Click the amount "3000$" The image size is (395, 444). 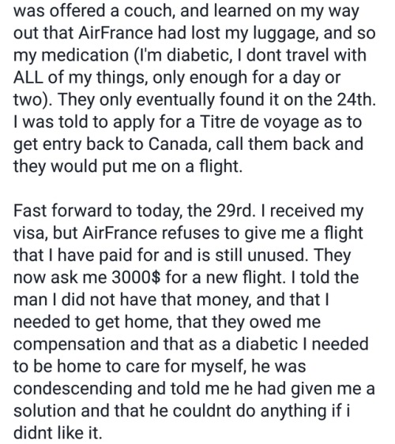136,277
